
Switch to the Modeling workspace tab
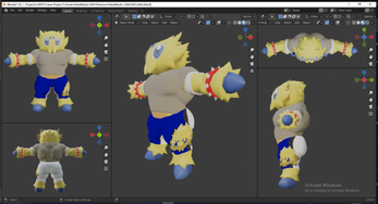81,11
